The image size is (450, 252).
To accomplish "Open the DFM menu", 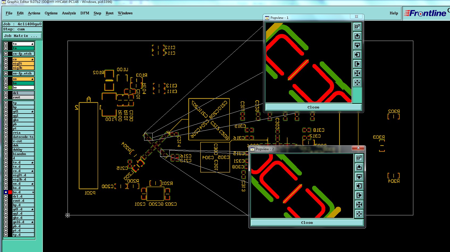I will (85, 13).
